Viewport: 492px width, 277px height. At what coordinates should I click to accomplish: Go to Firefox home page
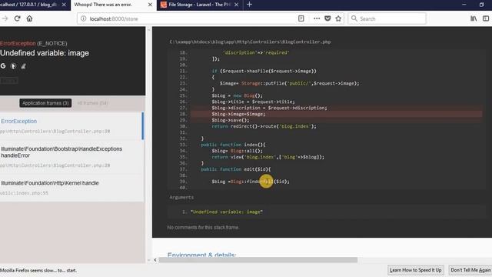(x=29, y=18)
